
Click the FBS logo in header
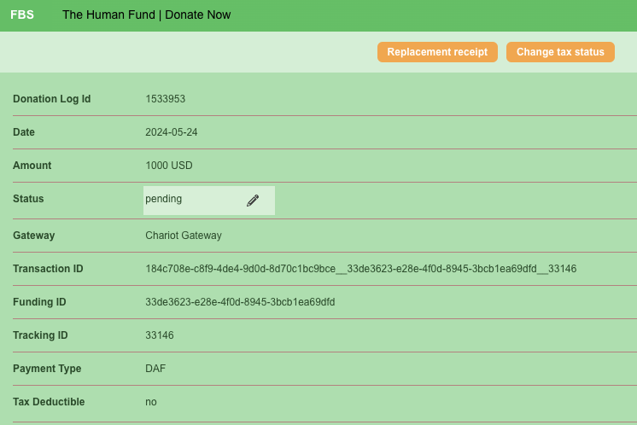coord(23,15)
